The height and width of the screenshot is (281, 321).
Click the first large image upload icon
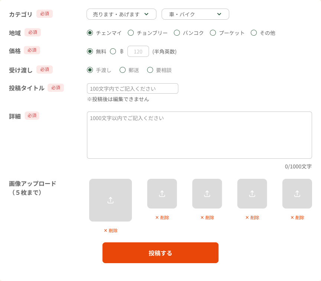110,200
